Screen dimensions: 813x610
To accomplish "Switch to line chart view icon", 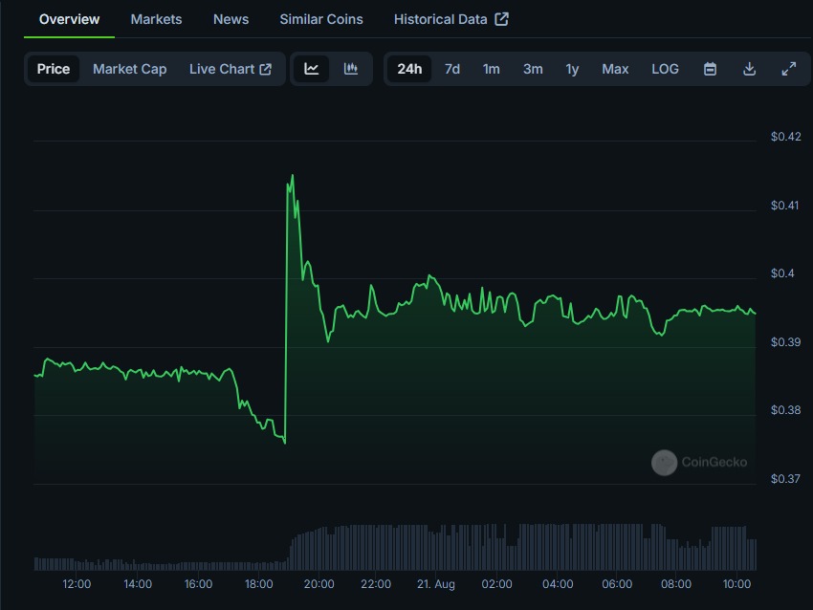I will pyautogui.click(x=312, y=69).
